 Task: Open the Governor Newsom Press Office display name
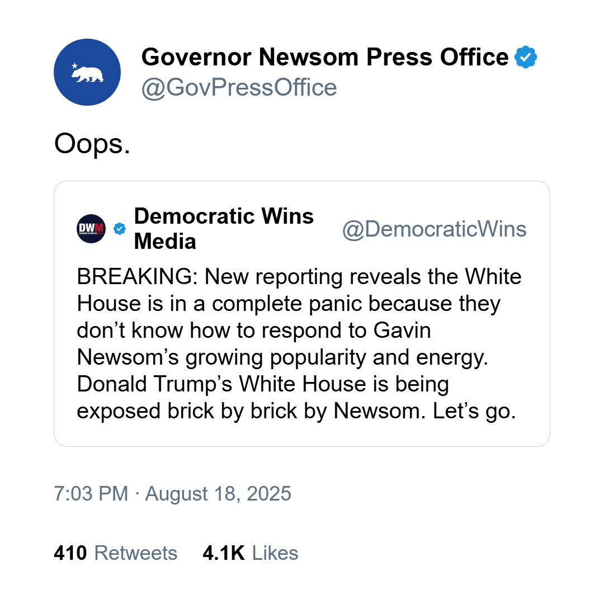pos(325,57)
